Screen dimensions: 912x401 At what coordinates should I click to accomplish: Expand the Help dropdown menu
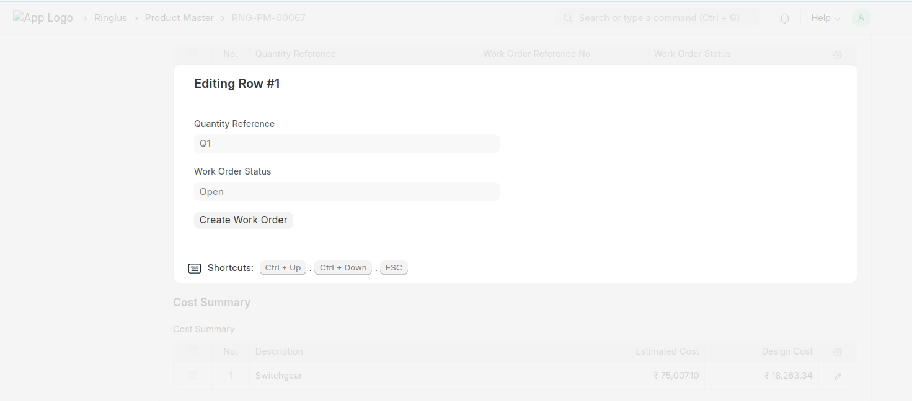[825, 18]
